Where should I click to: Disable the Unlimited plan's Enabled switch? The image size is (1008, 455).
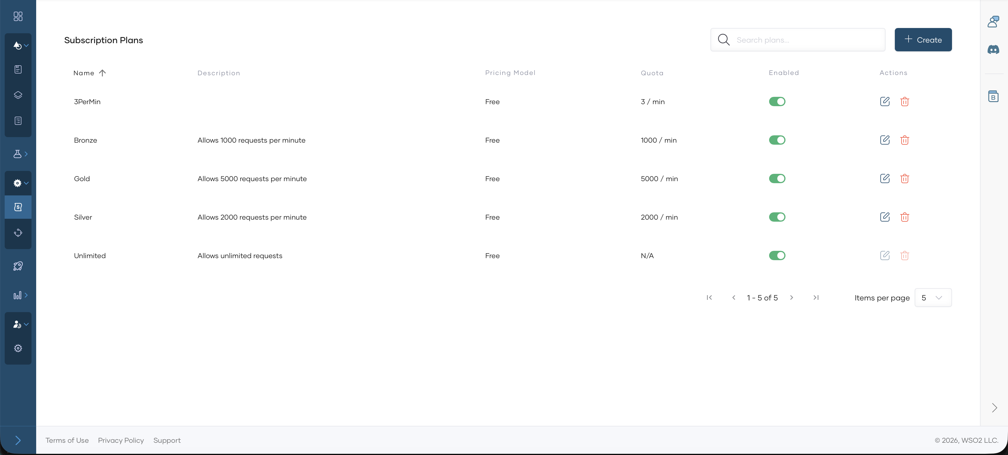pyautogui.click(x=777, y=256)
